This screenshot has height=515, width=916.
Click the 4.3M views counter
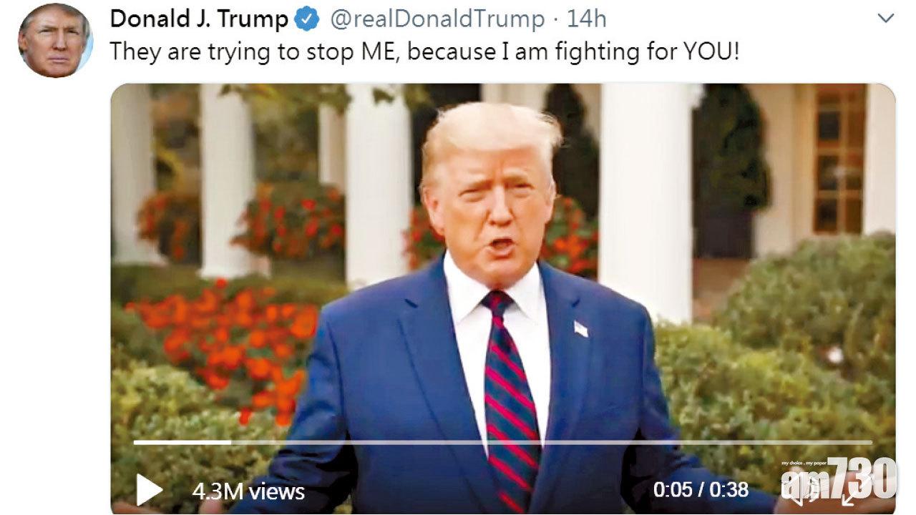(248, 491)
